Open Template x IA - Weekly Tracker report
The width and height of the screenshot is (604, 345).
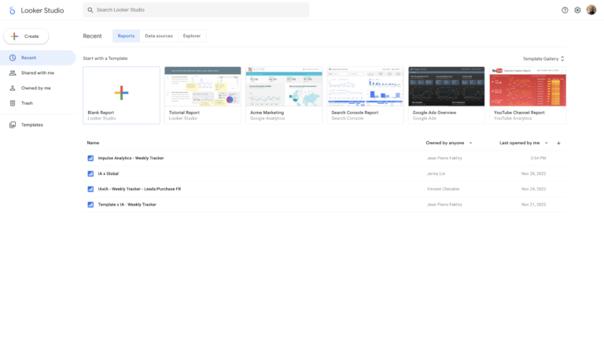(x=127, y=205)
